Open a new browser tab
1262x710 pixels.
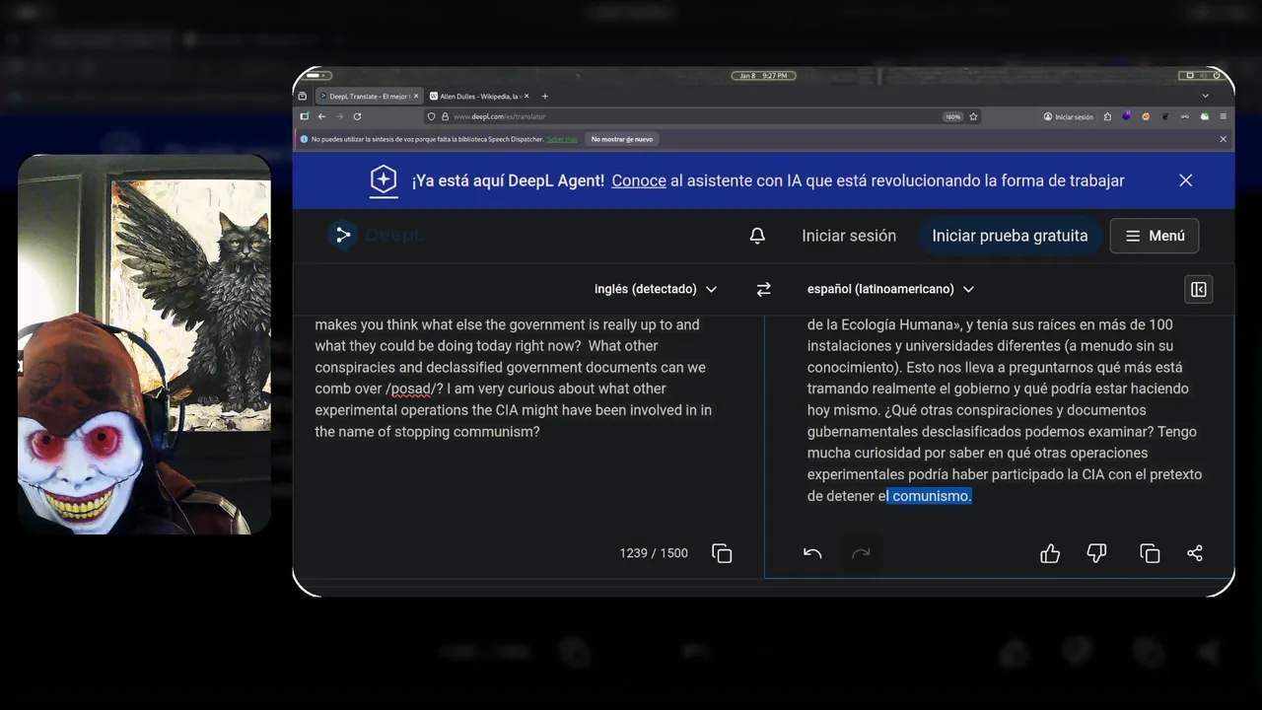(x=545, y=97)
